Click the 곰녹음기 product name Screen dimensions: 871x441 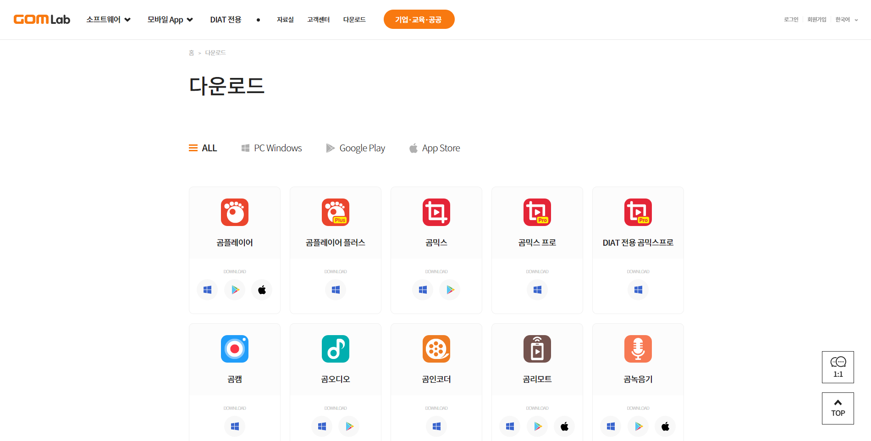coord(638,379)
